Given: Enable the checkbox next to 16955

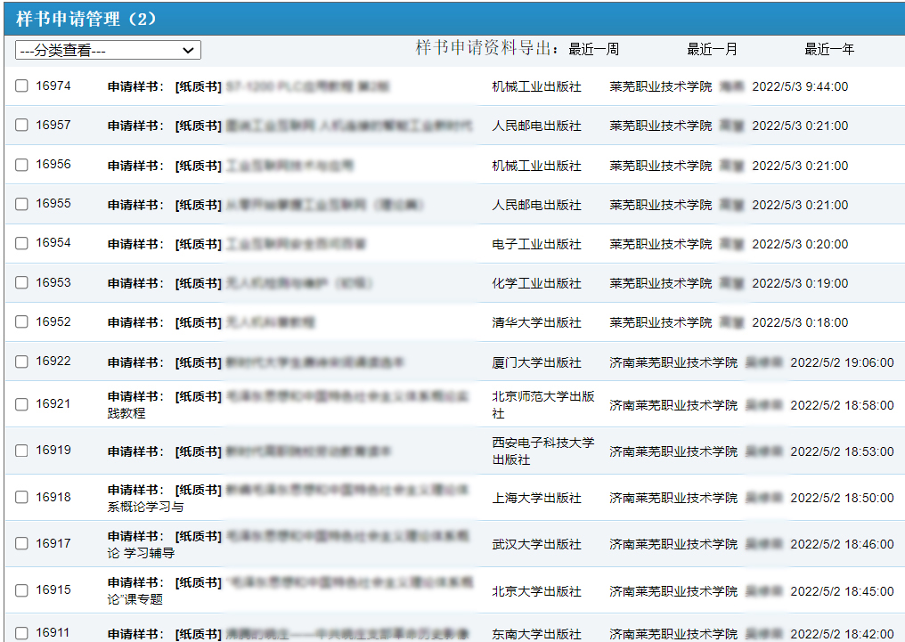Looking at the screenshot, I should [x=21, y=204].
